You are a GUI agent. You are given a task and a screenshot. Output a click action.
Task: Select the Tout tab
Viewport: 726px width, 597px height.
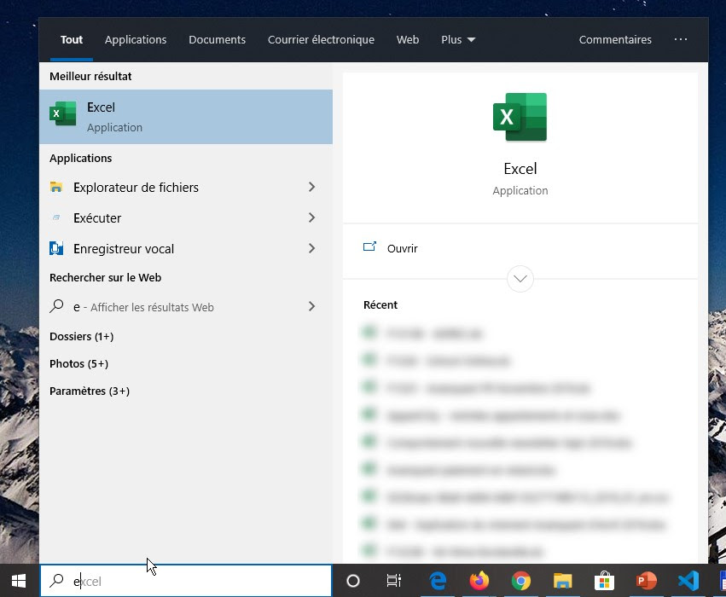(x=72, y=40)
